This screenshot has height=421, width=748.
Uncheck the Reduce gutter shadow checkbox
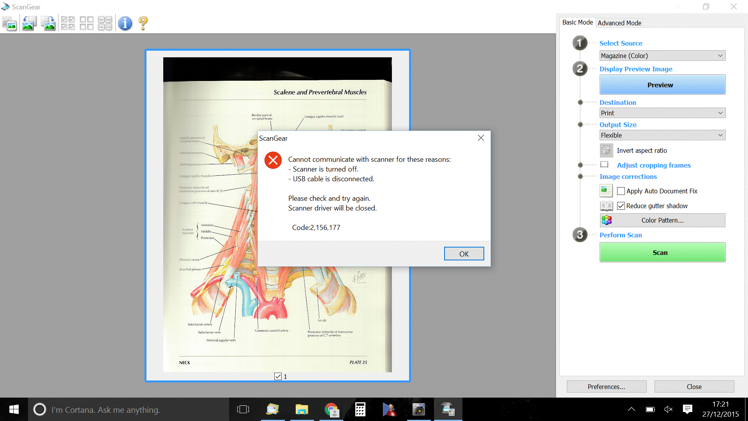pyautogui.click(x=621, y=206)
